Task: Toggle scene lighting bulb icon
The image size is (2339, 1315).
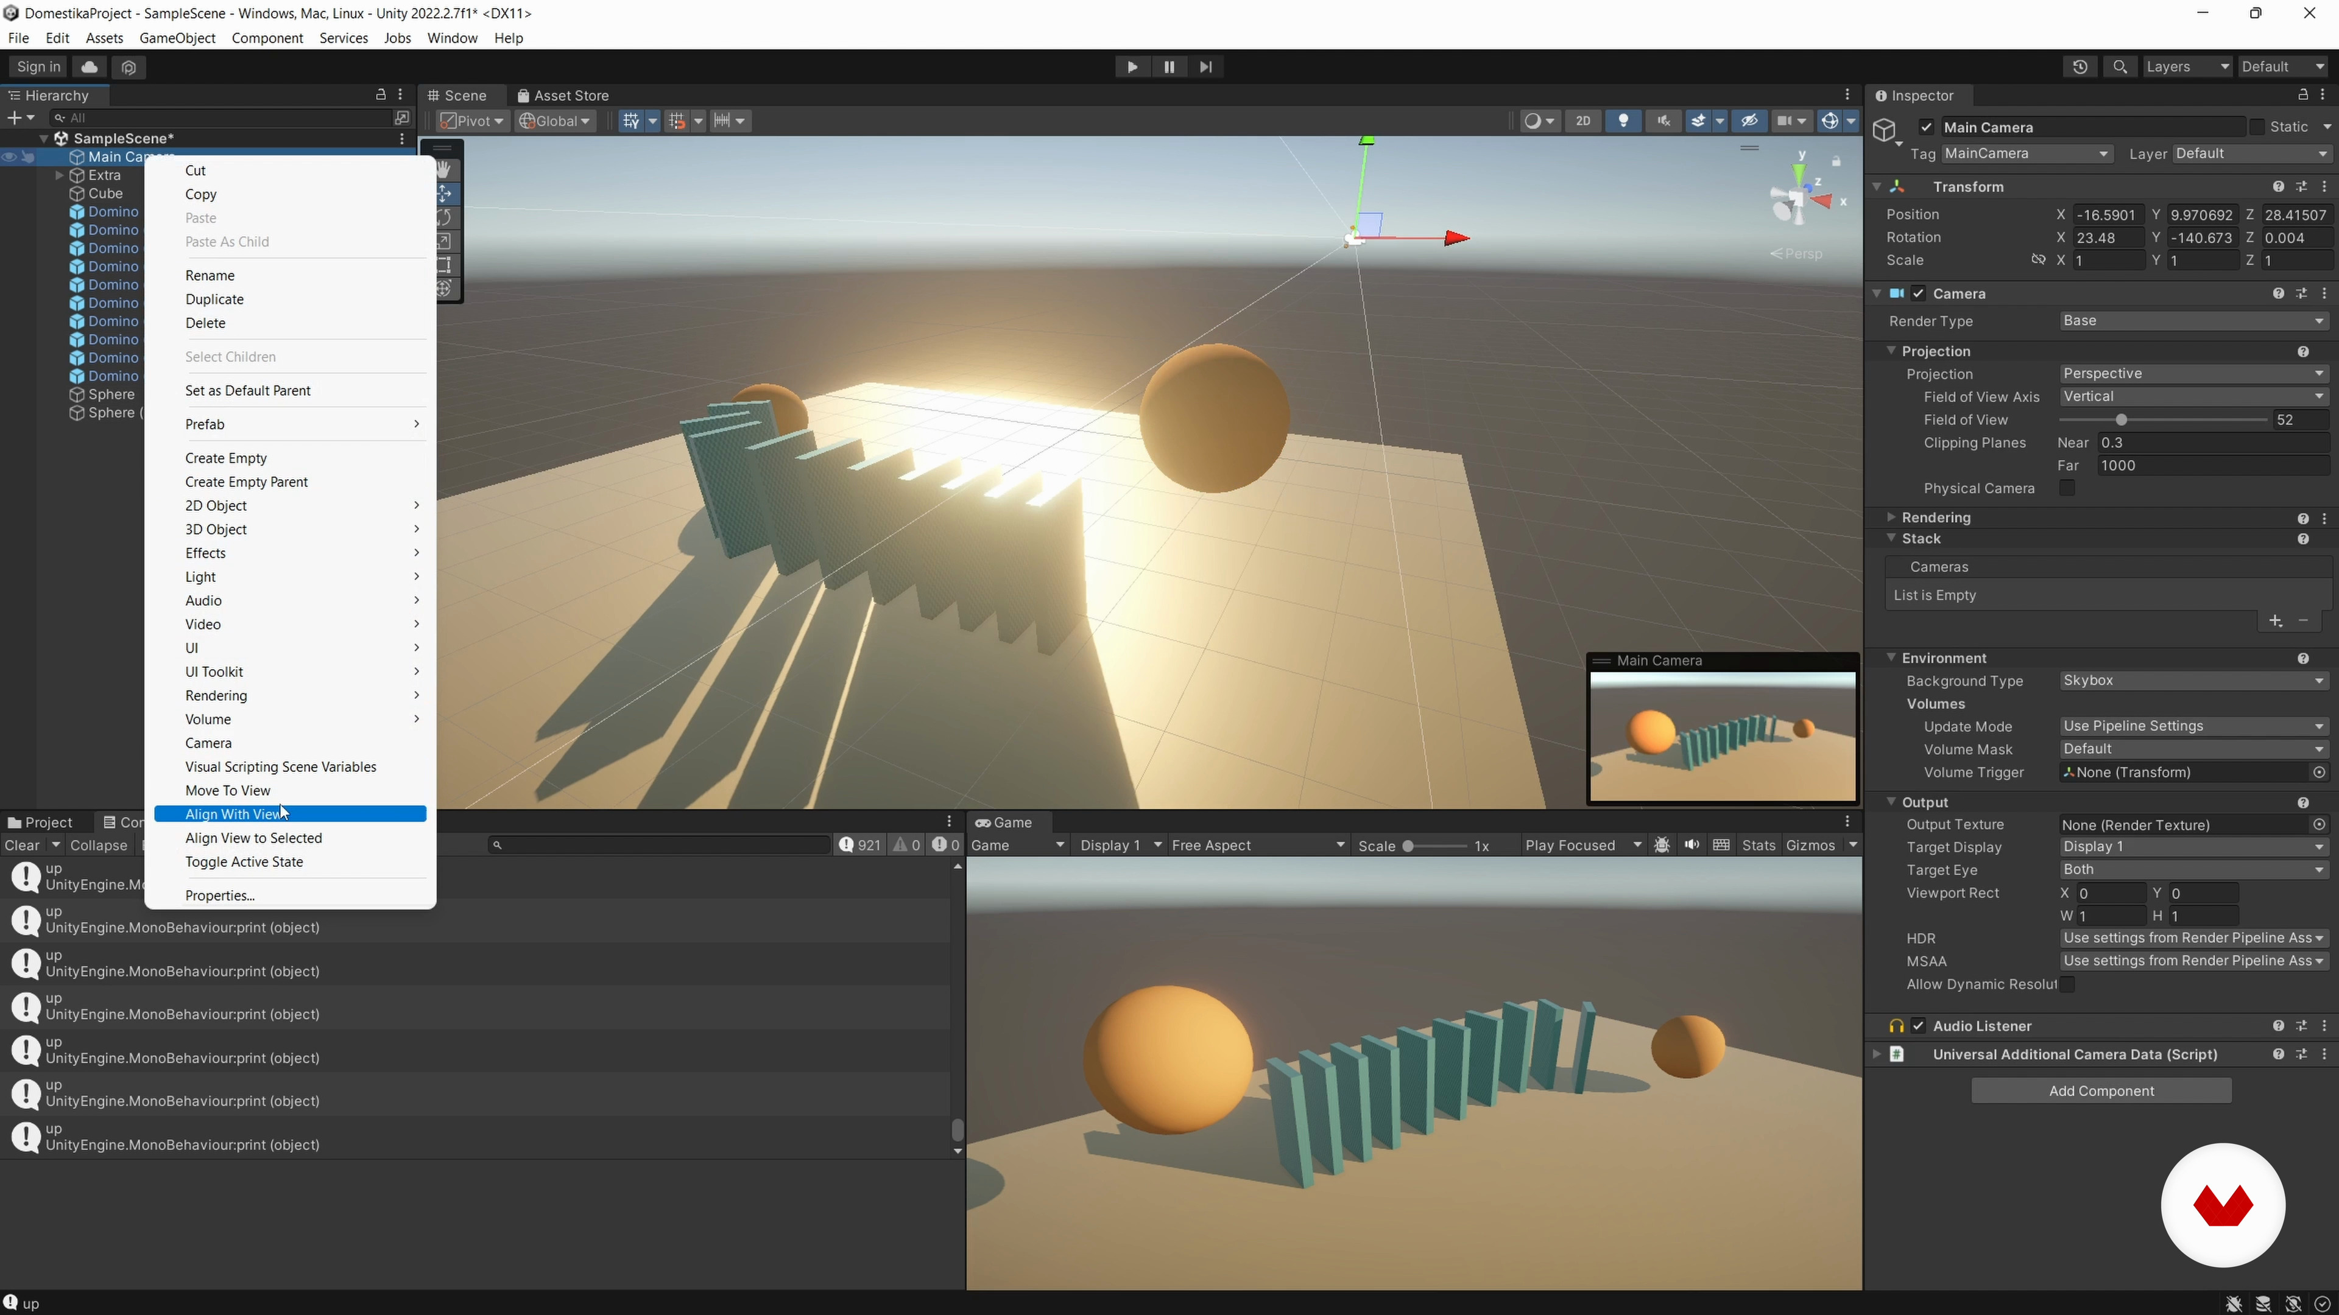Action: point(1623,121)
